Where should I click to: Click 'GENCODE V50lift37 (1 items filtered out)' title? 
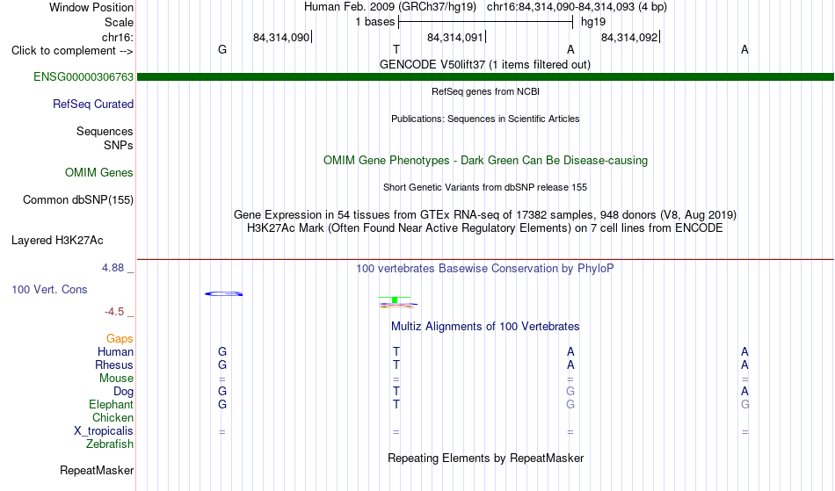pyautogui.click(x=485, y=65)
